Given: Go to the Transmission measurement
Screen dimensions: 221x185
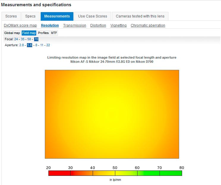Looking at the screenshot, I should (x=75, y=25).
